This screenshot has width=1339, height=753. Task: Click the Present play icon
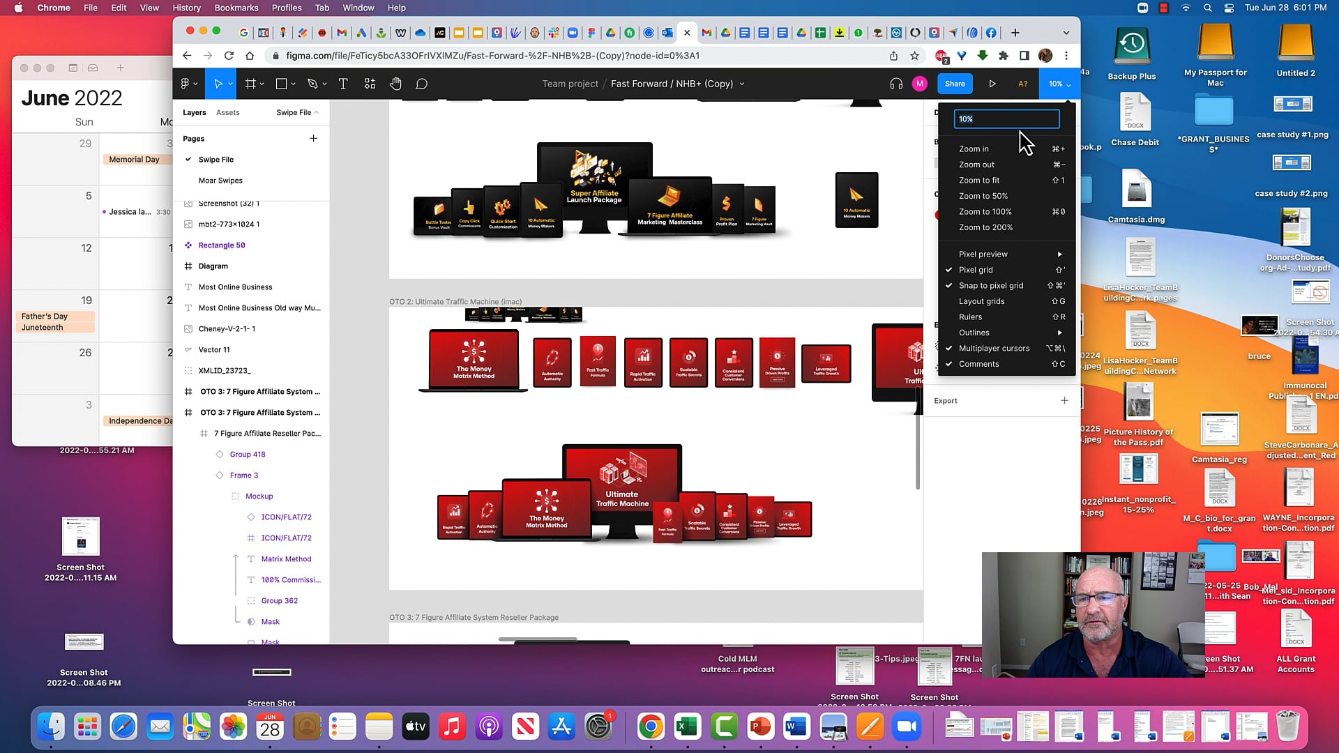[992, 84]
